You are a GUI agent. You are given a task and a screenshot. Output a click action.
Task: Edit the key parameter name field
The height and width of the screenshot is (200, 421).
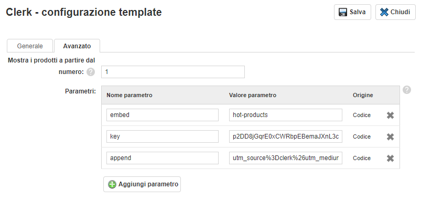(163, 136)
